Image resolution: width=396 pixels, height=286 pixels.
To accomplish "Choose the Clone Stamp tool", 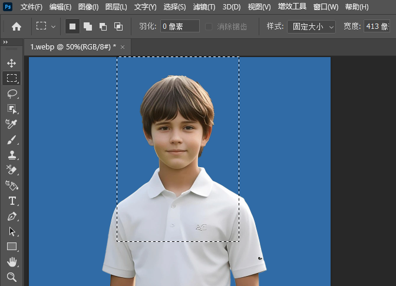I will 12,155.
